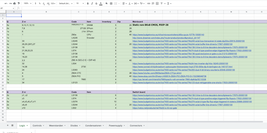Open more number formats dropdown
The width and height of the screenshot is (267, 133).
(53, 3)
